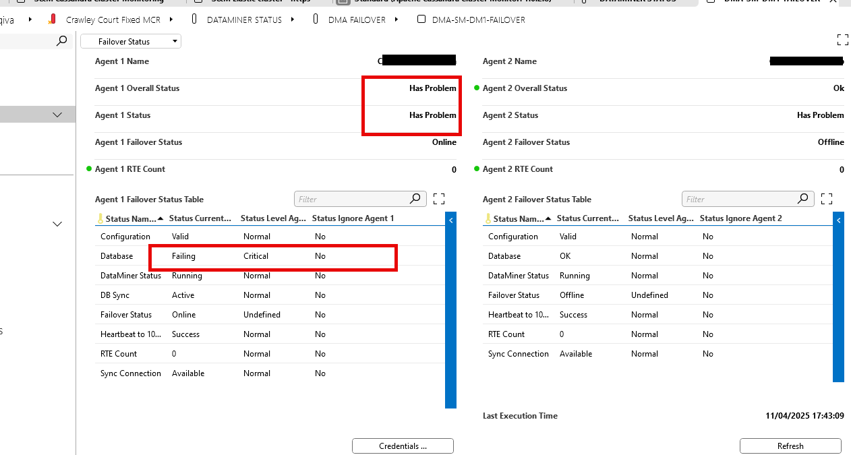The height and width of the screenshot is (455, 851).
Task: Expand Agent 2 table blue side panel
Action: [x=838, y=220]
